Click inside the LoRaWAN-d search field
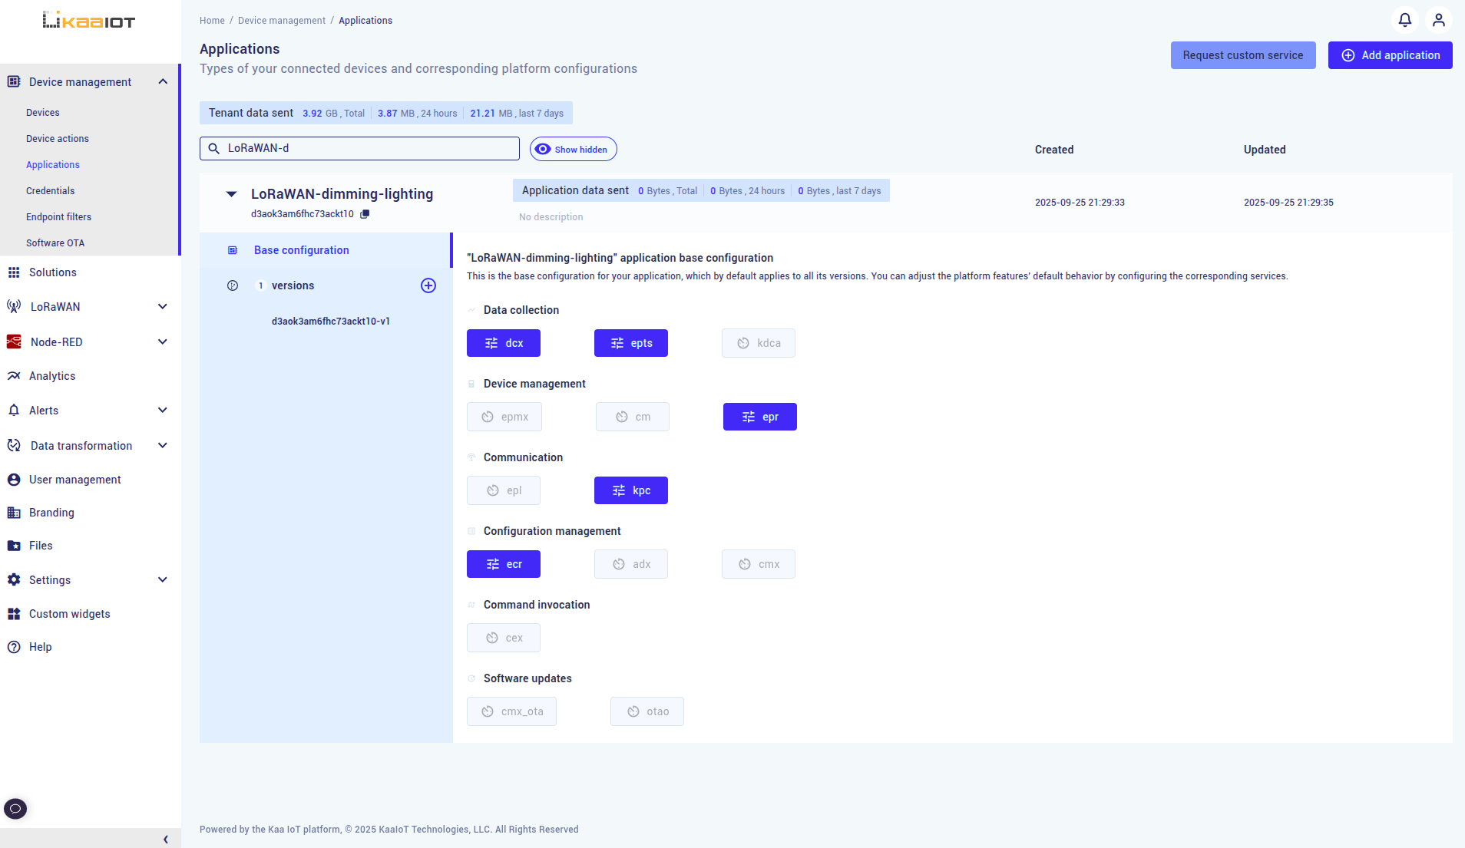 pyautogui.click(x=359, y=148)
